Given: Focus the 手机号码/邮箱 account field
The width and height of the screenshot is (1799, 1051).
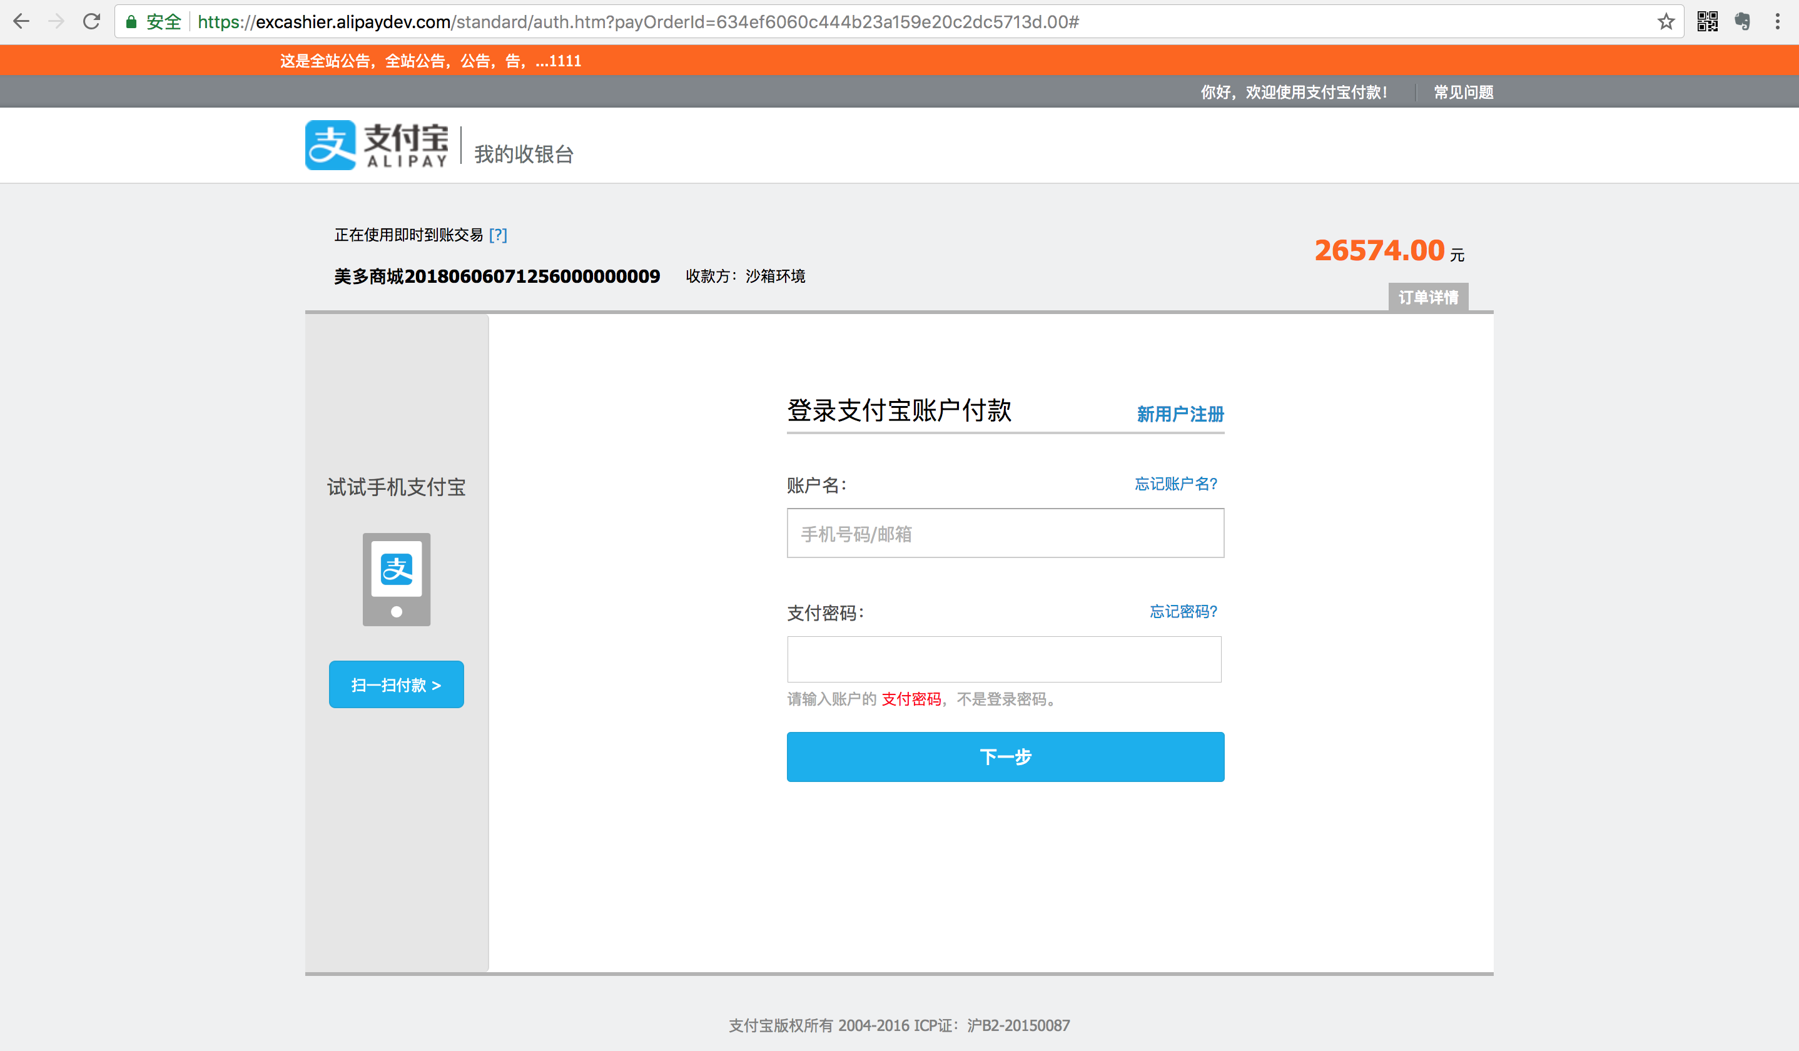Looking at the screenshot, I should click(x=1005, y=534).
